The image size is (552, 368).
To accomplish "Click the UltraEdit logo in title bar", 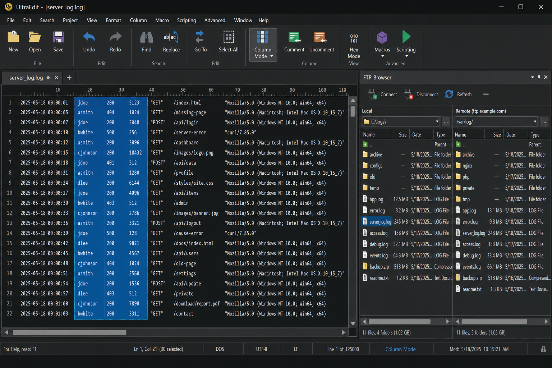I will [x=9, y=7].
